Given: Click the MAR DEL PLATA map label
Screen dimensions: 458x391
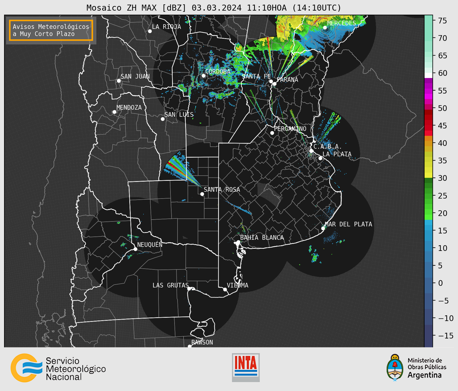Looking at the screenshot, I should (348, 224).
